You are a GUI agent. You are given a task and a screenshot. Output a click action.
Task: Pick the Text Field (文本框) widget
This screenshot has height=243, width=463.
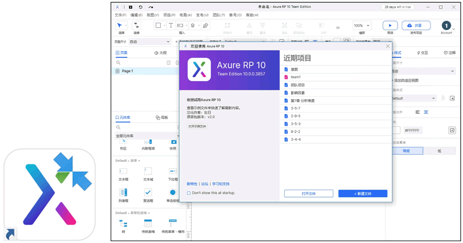click(x=123, y=174)
